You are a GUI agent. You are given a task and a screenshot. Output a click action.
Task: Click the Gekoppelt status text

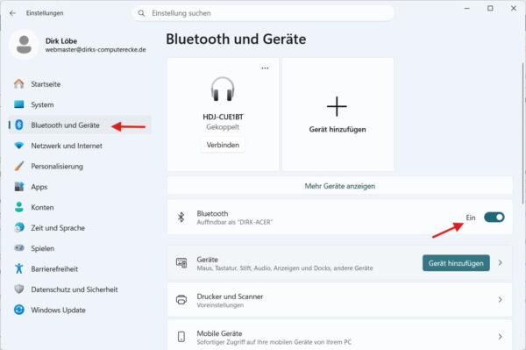pyautogui.click(x=223, y=127)
